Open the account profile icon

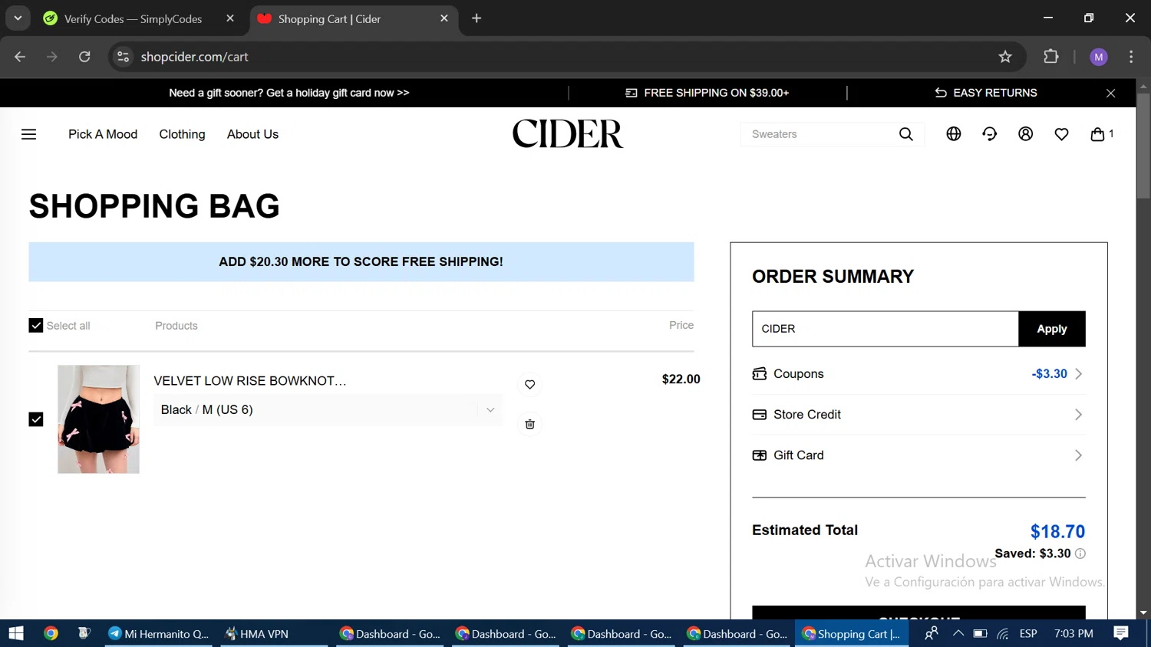1026,134
